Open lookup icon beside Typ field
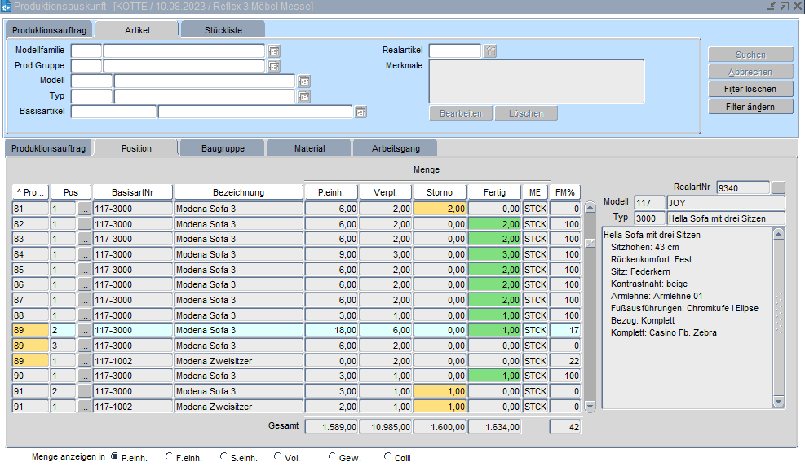This screenshot has height=471, width=805. pos(304,97)
